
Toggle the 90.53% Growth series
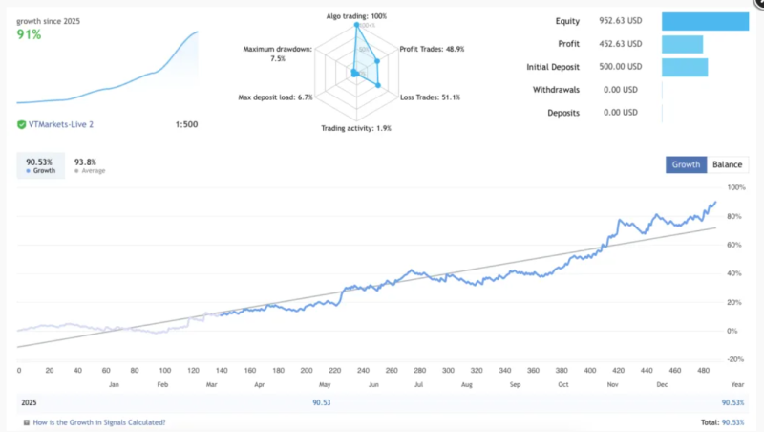(40, 165)
